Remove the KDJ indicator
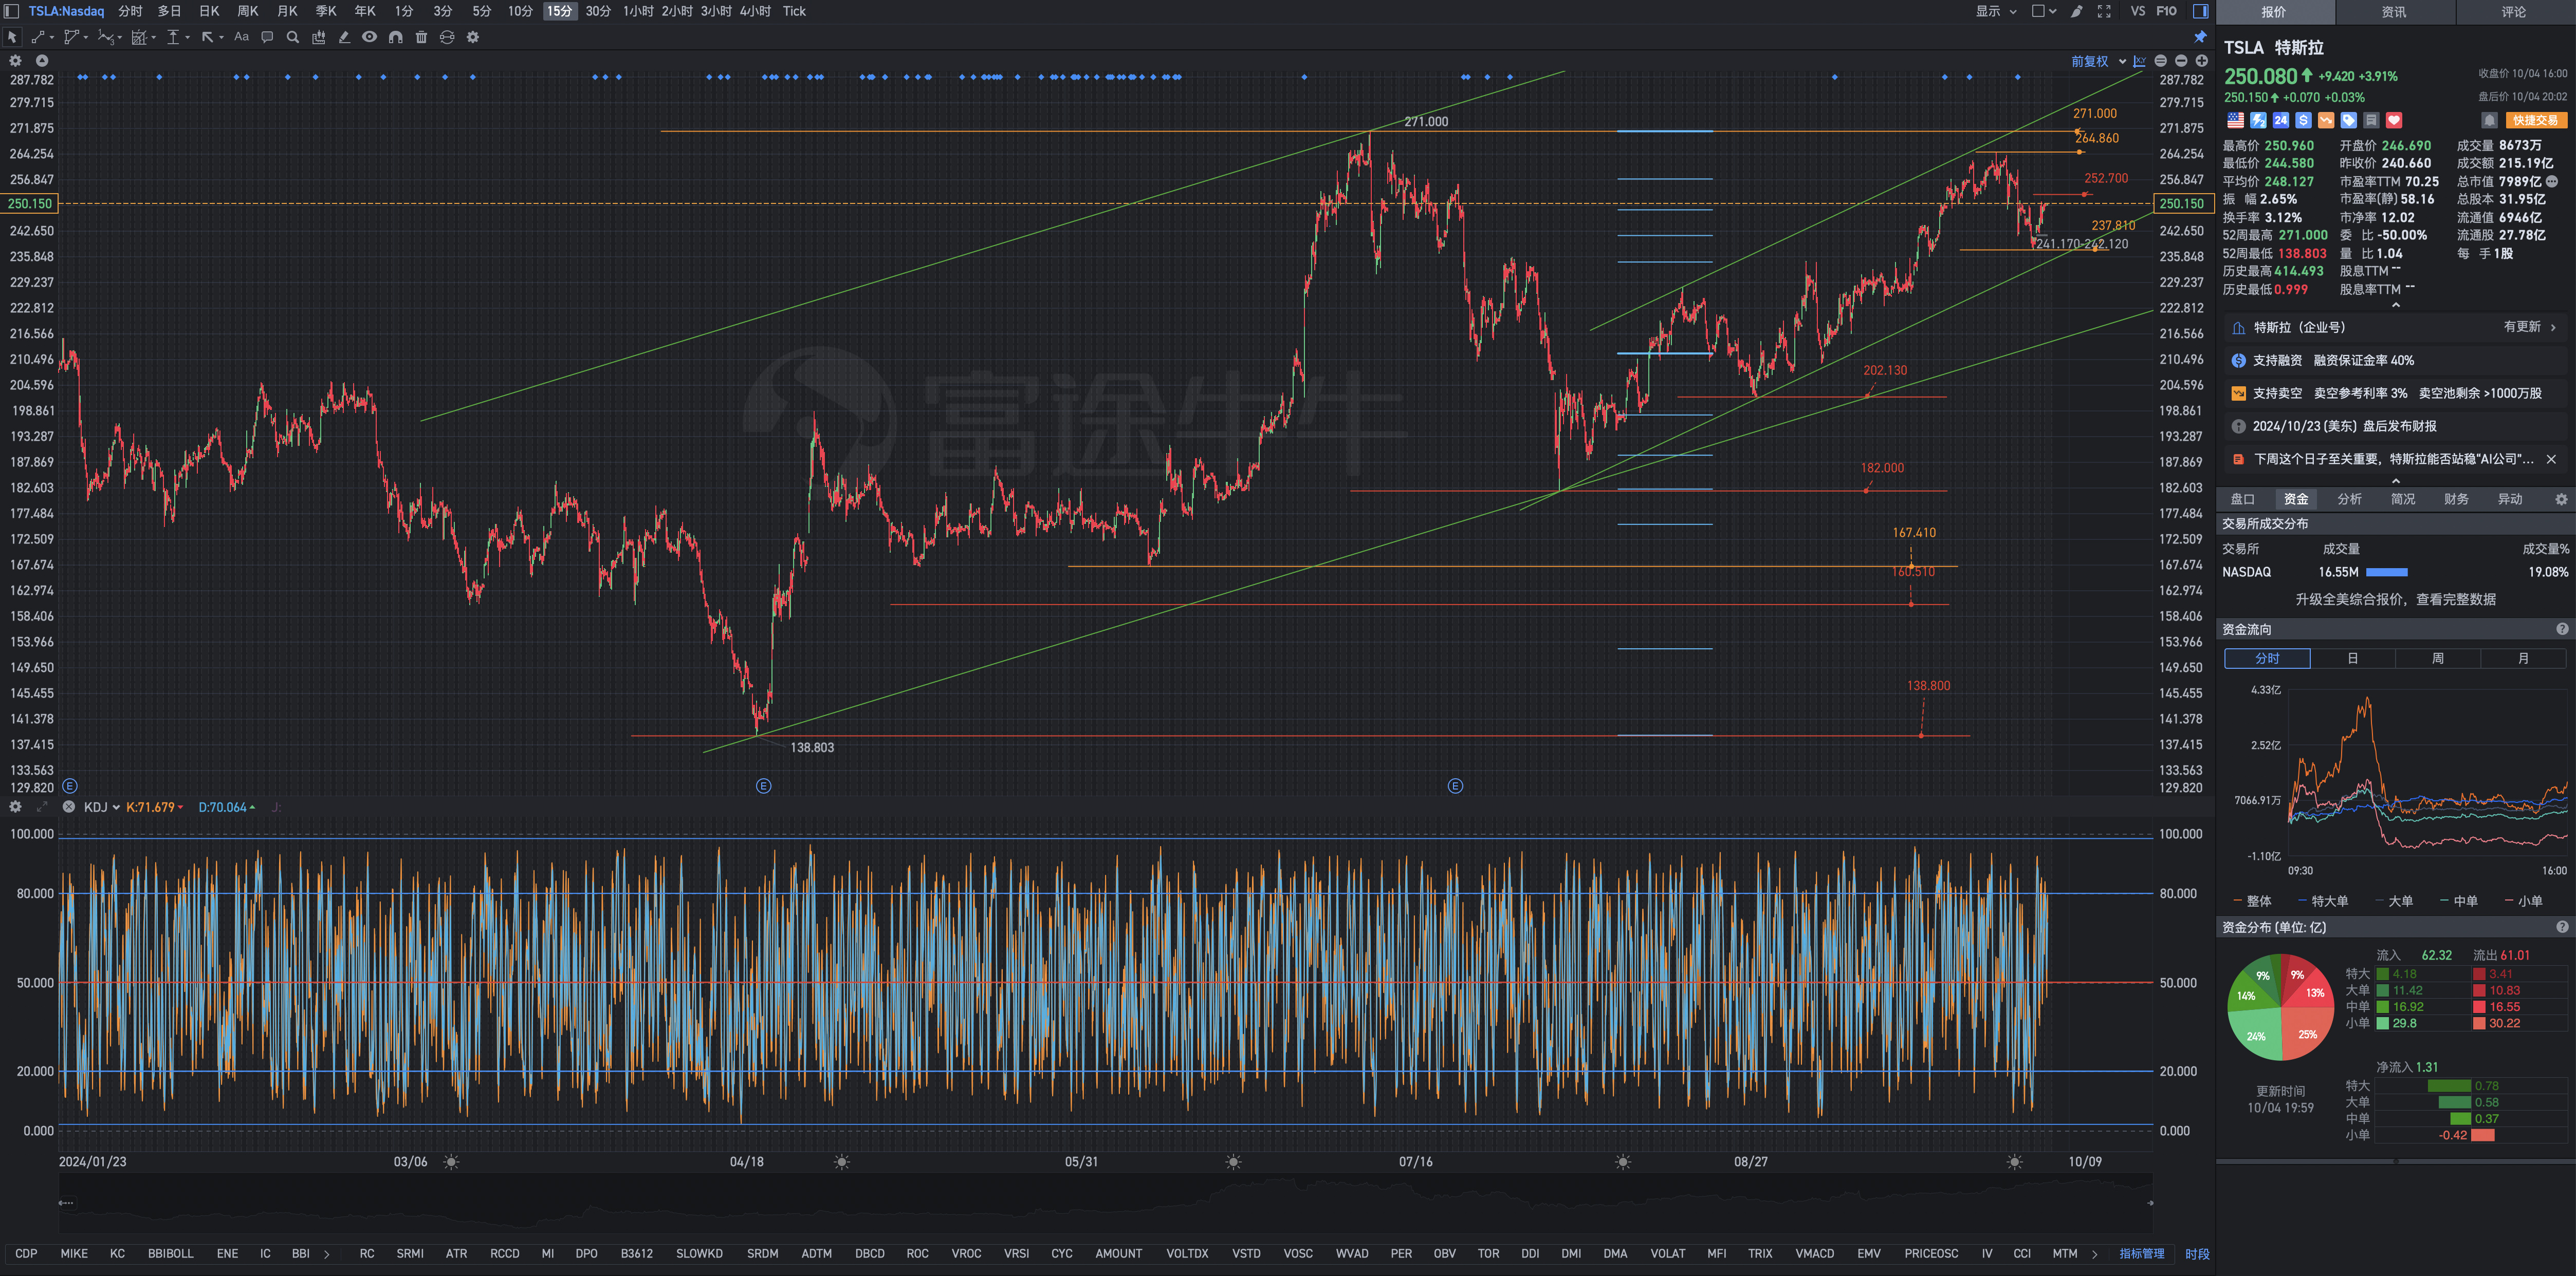Screen dimensions: 2576x1276 pyautogui.click(x=69, y=806)
